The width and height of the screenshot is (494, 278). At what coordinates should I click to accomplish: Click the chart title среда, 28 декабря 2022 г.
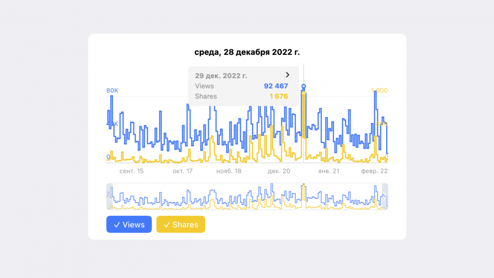click(x=247, y=52)
